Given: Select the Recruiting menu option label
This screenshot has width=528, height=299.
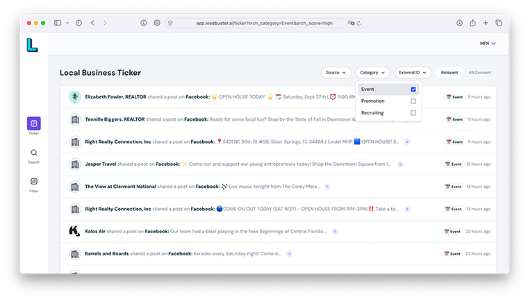Looking at the screenshot, I should coord(372,113).
